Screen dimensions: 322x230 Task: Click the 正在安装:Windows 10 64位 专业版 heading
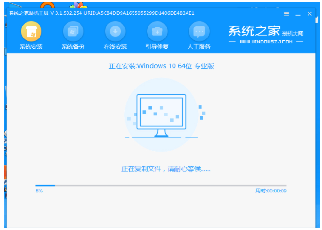point(161,66)
